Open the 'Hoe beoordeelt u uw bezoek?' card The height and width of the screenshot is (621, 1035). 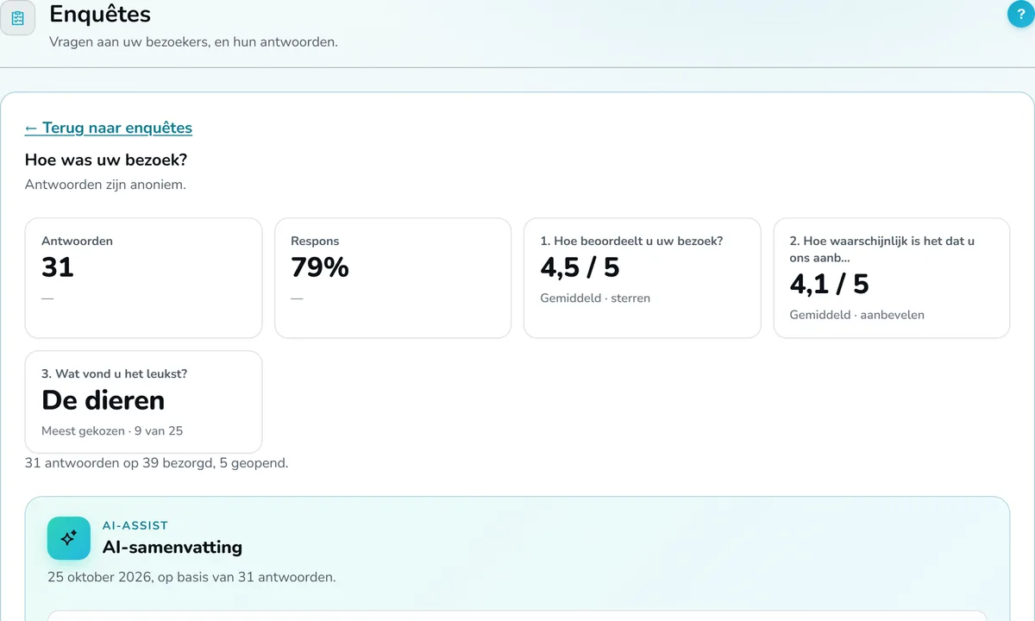pyautogui.click(x=643, y=278)
